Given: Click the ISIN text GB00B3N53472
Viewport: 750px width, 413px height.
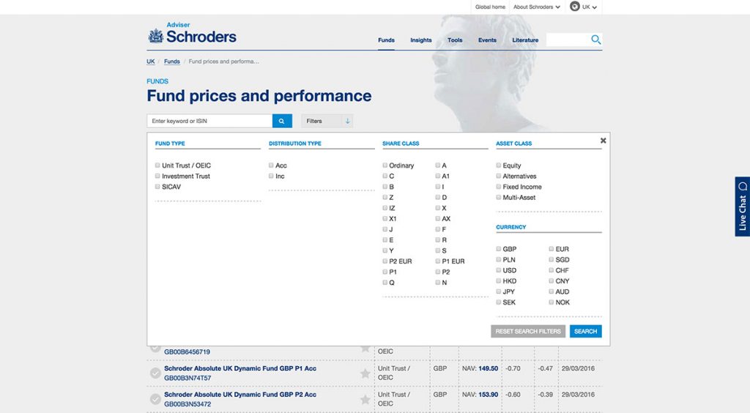Looking at the screenshot, I should tap(187, 404).
